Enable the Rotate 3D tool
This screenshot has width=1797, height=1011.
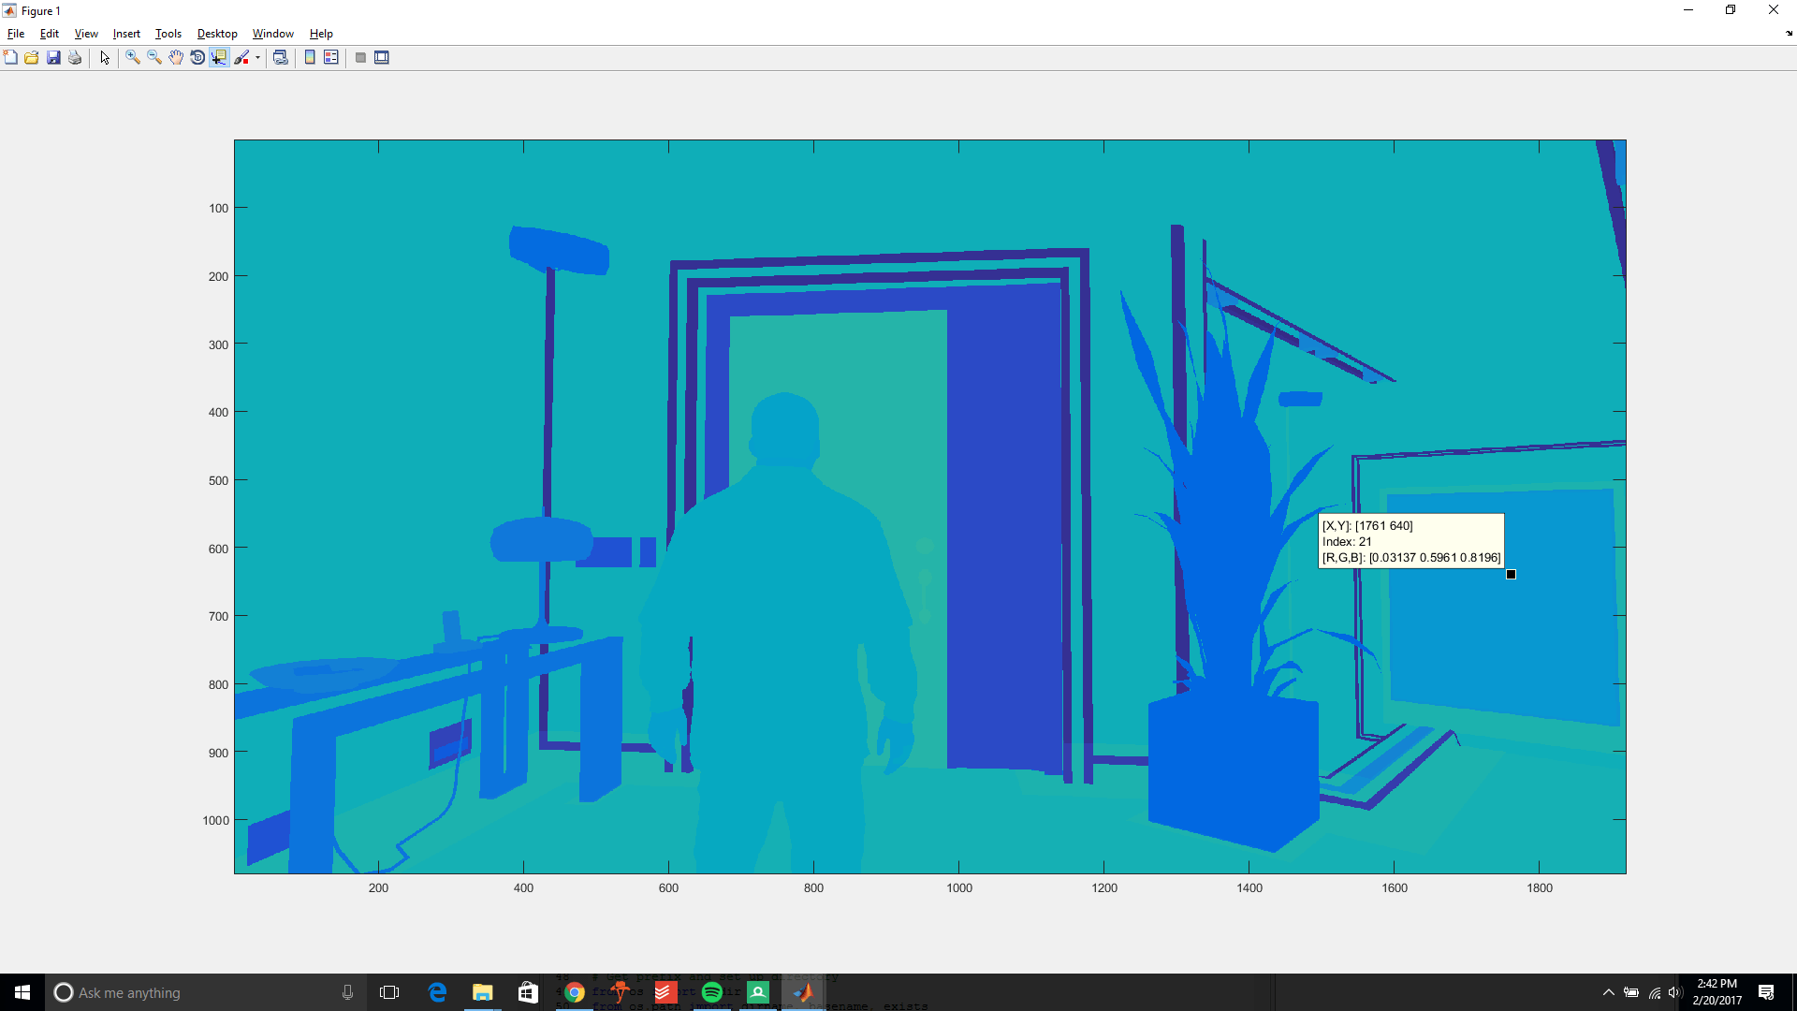(x=197, y=57)
